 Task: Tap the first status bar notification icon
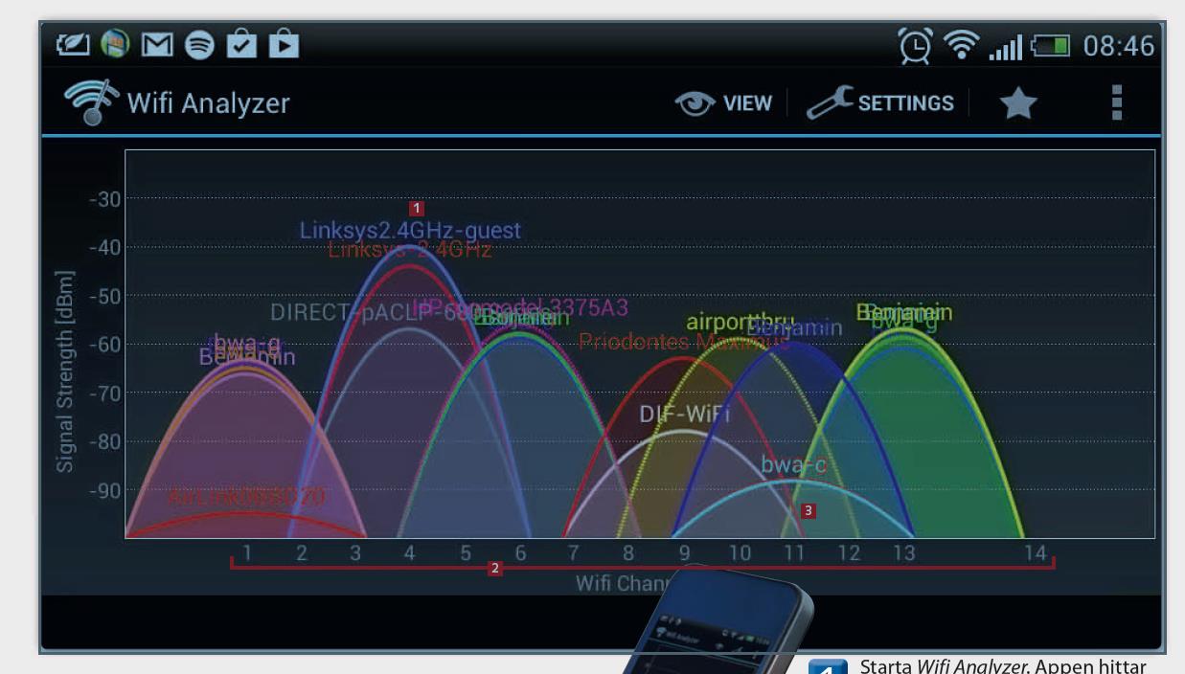(74, 46)
